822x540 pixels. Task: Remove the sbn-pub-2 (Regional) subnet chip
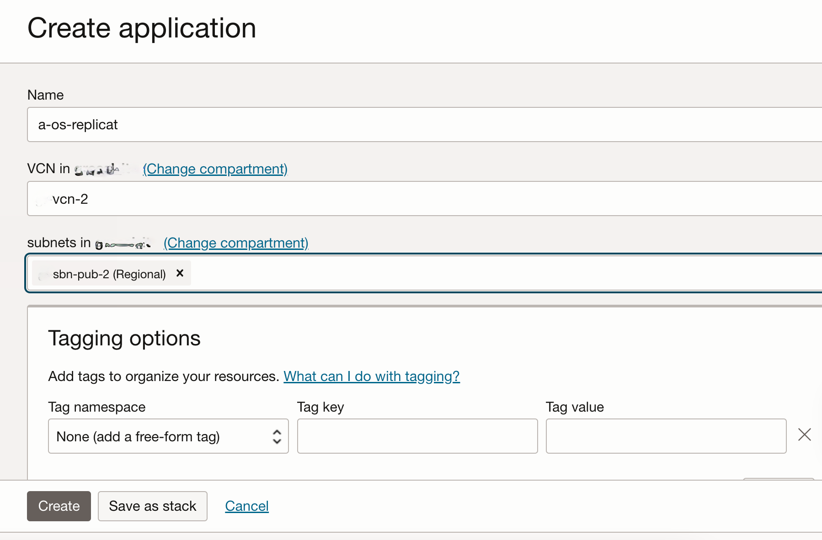click(180, 273)
